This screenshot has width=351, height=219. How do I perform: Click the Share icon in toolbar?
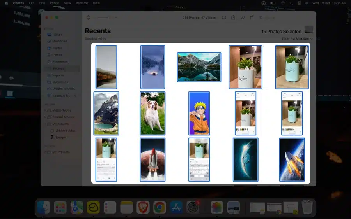click(233, 18)
